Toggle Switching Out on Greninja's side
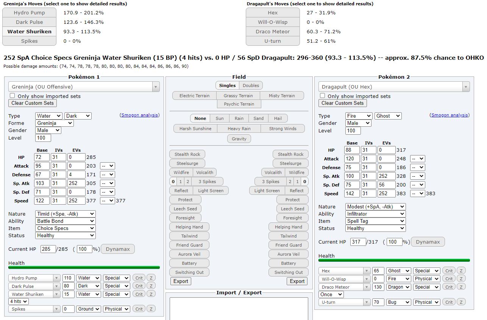This screenshot has height=320, width=487. tap(189, 272)
